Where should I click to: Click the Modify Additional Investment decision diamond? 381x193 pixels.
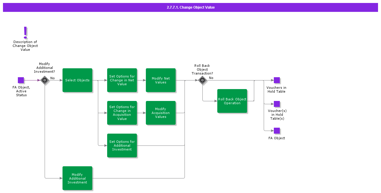pos(45,80)
